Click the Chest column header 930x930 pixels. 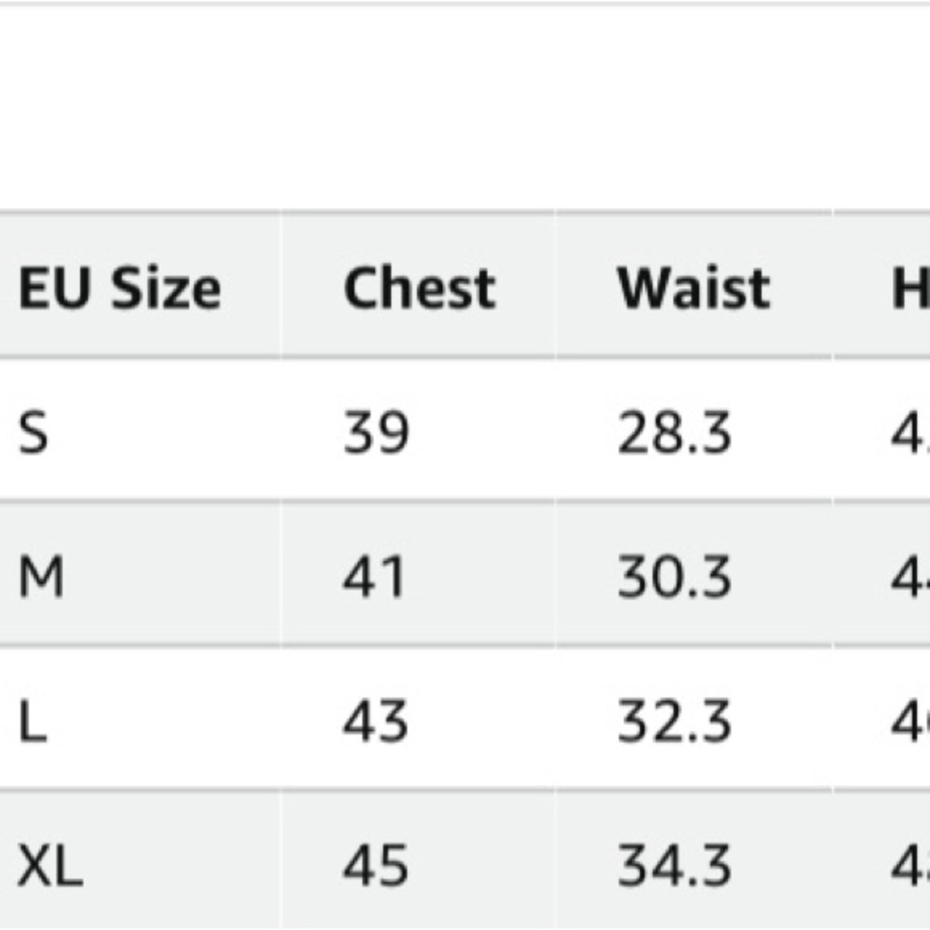click(x=419, y=288)
